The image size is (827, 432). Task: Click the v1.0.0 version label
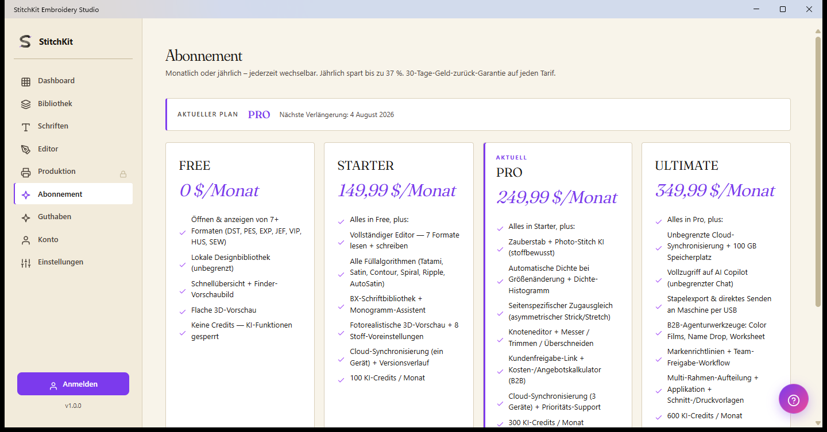click(x=73, y=406)
